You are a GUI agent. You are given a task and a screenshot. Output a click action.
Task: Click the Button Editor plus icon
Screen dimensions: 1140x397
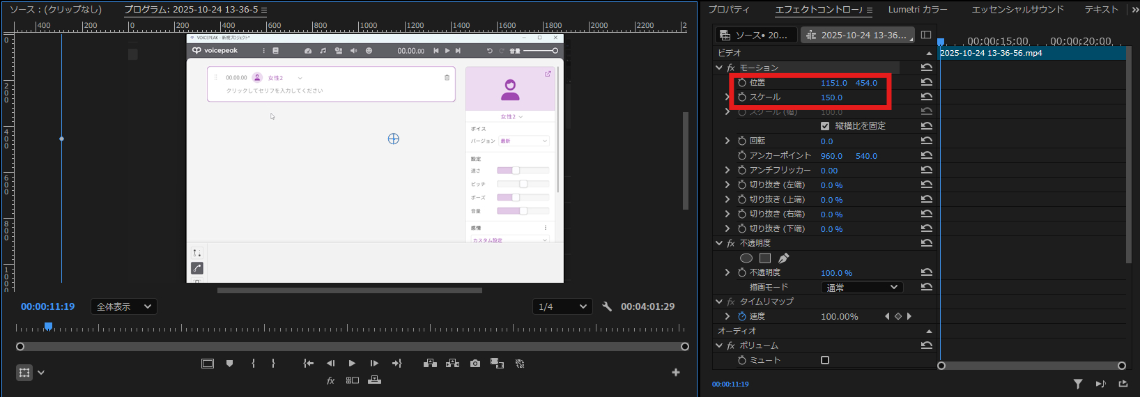(x=675, y=373)
